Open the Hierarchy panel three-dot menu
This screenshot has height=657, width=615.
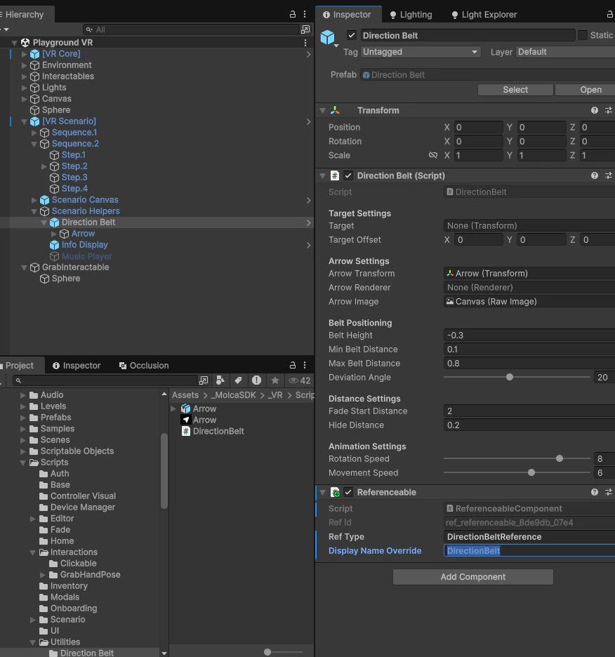click(305, 14)
